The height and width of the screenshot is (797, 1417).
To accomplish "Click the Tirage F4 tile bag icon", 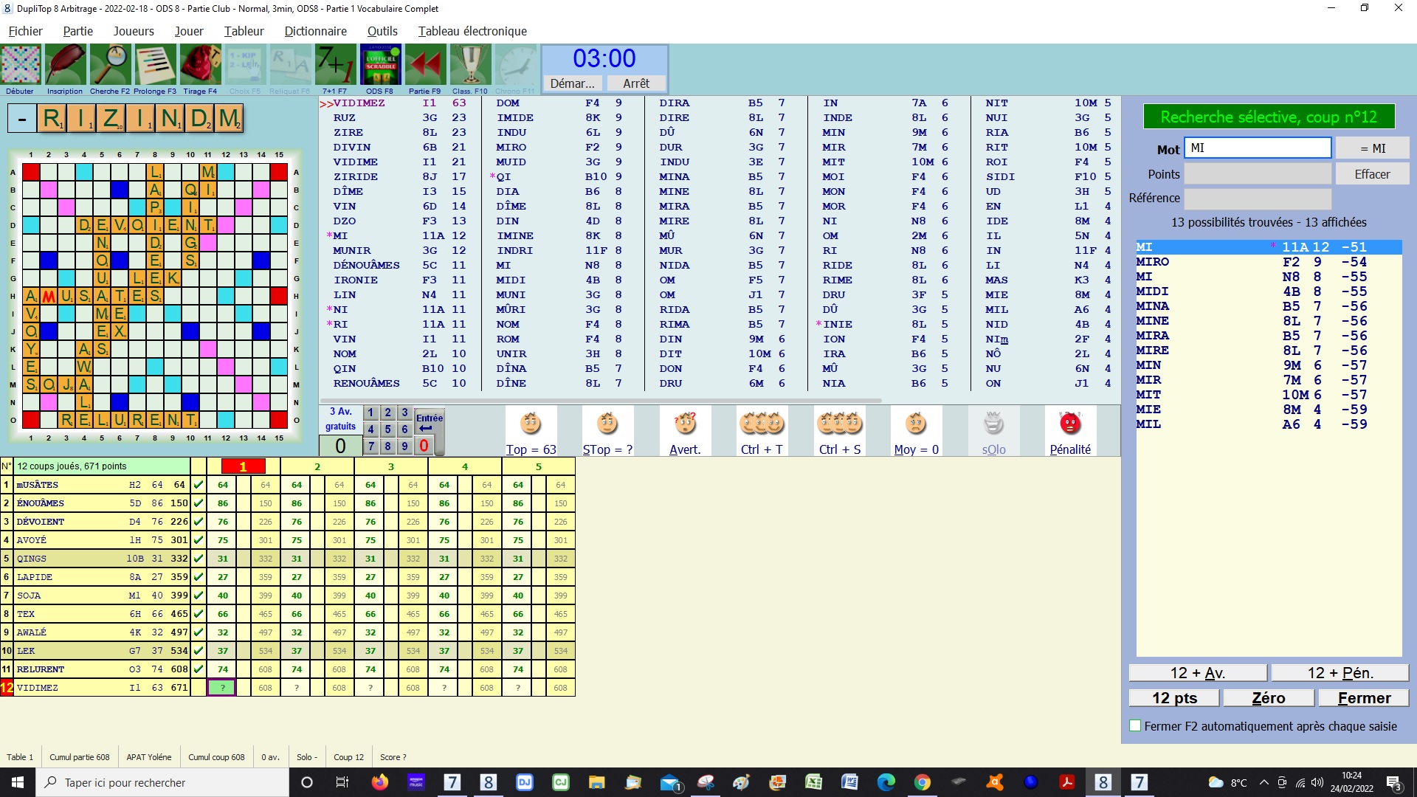I will [200, 65].
